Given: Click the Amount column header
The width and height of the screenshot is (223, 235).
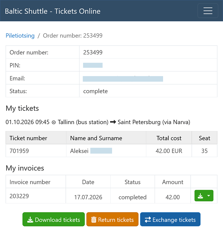Looking at the screenshot, I should pyautogui.click(x=173, y=182).
